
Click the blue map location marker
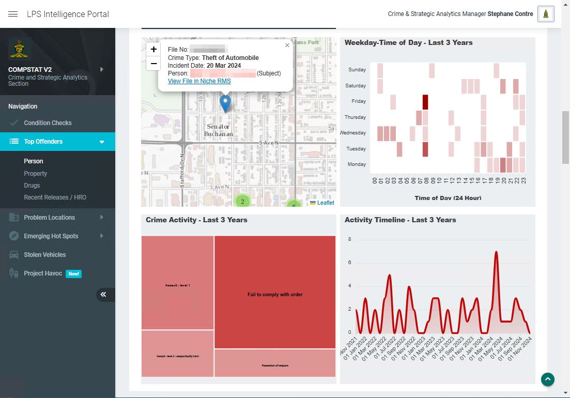click(225, 103)
